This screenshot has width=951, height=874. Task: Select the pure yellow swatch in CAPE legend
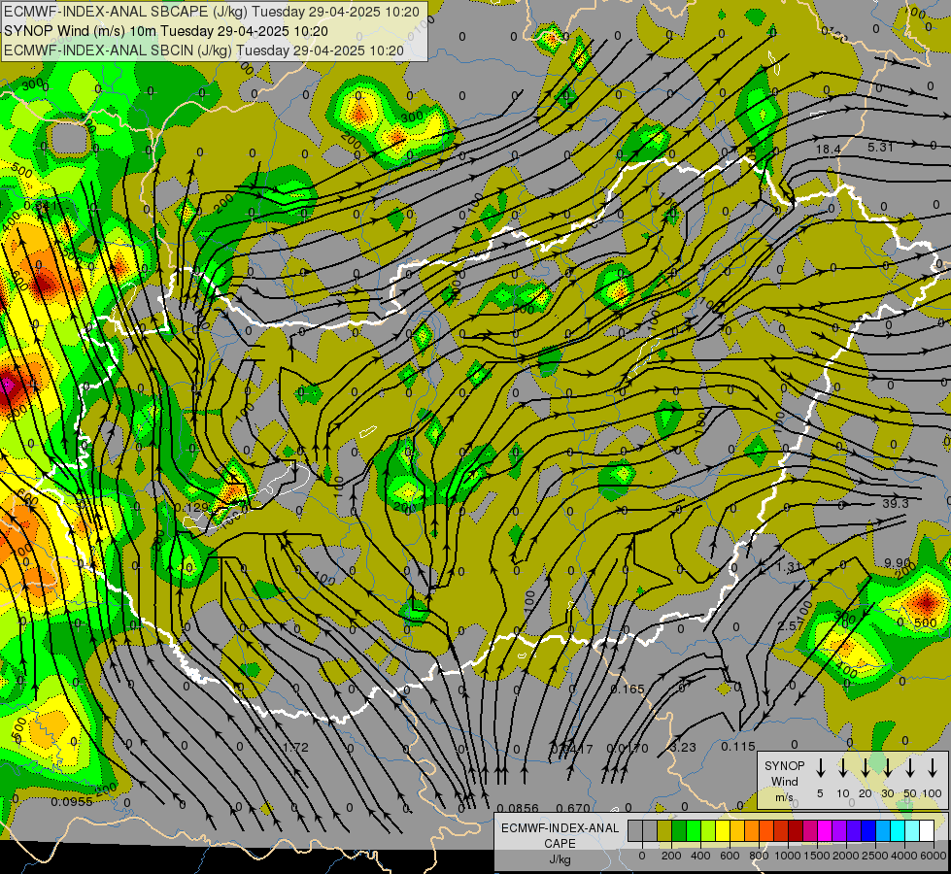(723, 831)
